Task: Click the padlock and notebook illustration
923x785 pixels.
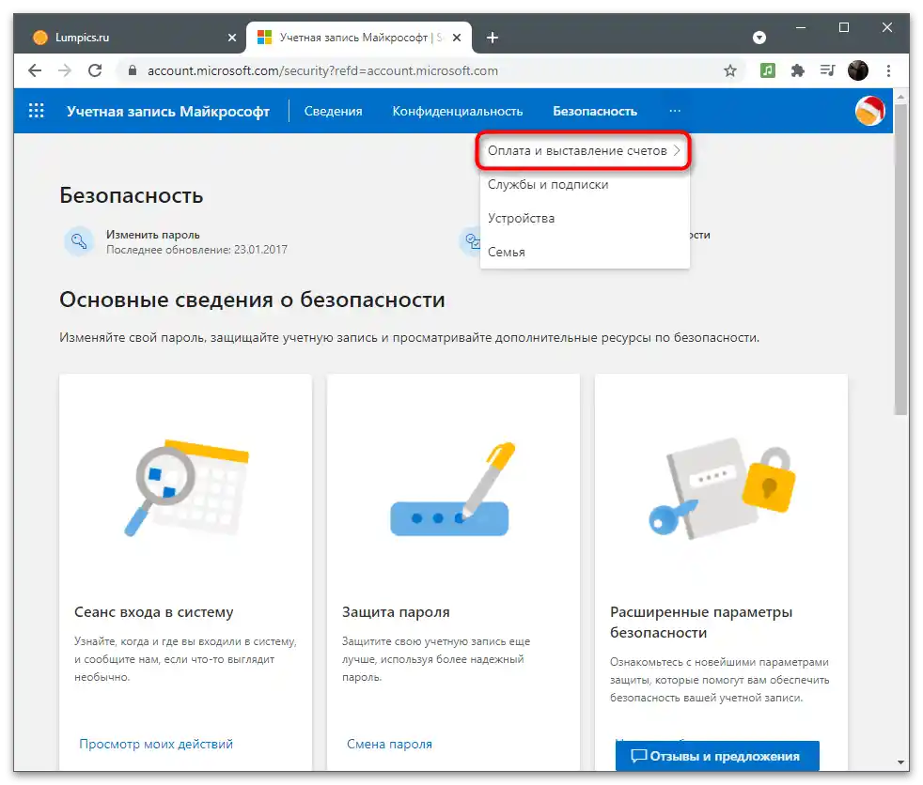Action: click(x=722, y=488)
